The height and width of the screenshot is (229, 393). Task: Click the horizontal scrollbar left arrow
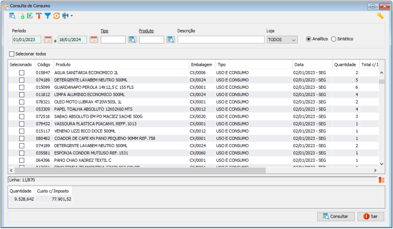click(11, 170)
